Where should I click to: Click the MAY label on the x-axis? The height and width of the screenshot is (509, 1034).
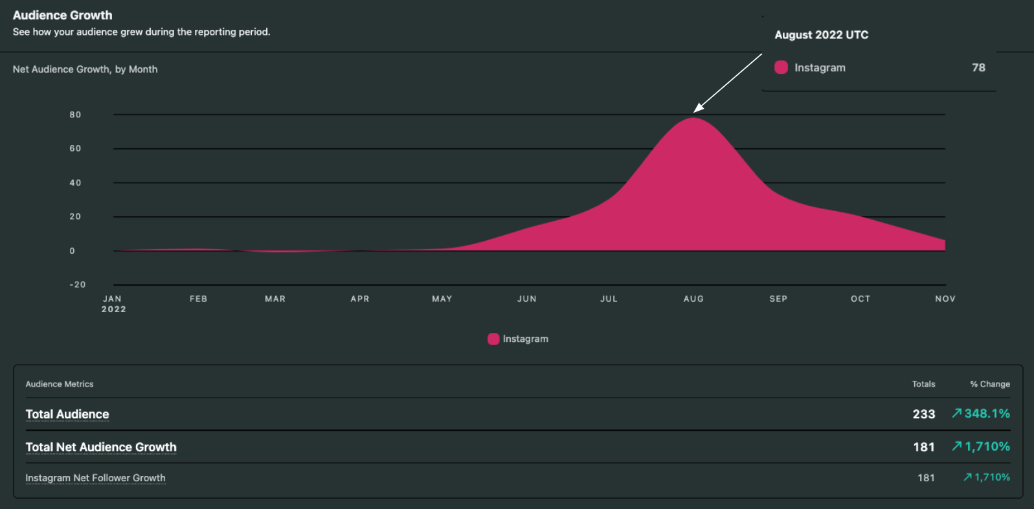pos(442,299)
